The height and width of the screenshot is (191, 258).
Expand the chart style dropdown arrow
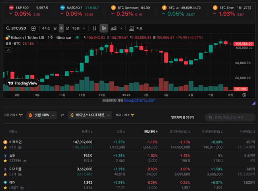[121, 28]
